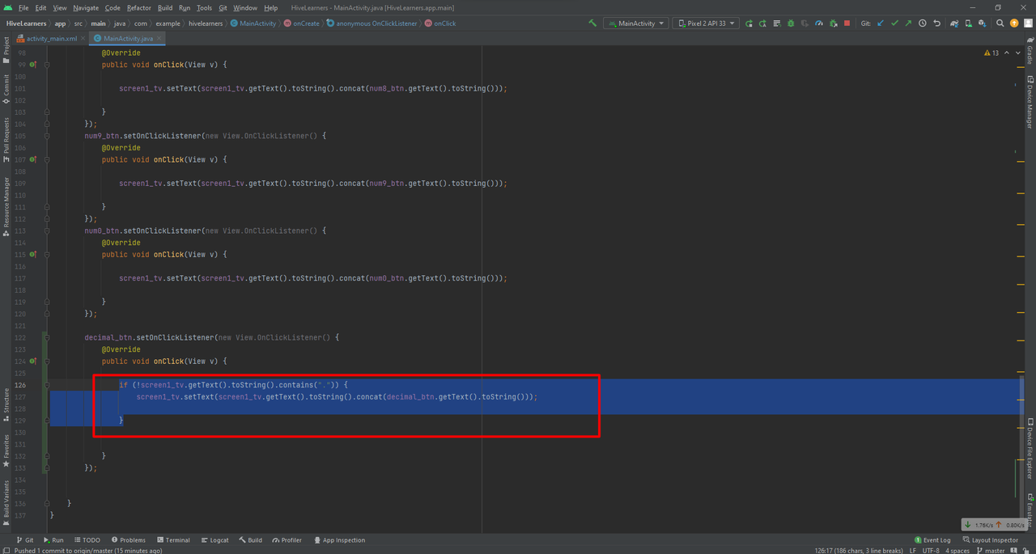
Task: Sync project with Gradle files icon
Action: 955,23
